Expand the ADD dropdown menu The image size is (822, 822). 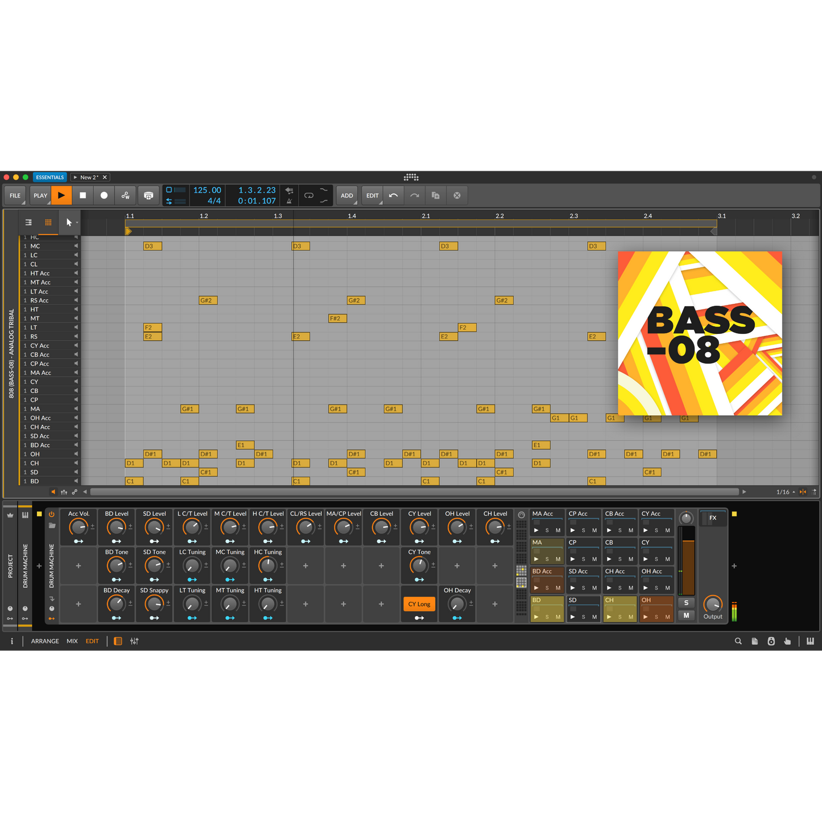coord(346,195)
